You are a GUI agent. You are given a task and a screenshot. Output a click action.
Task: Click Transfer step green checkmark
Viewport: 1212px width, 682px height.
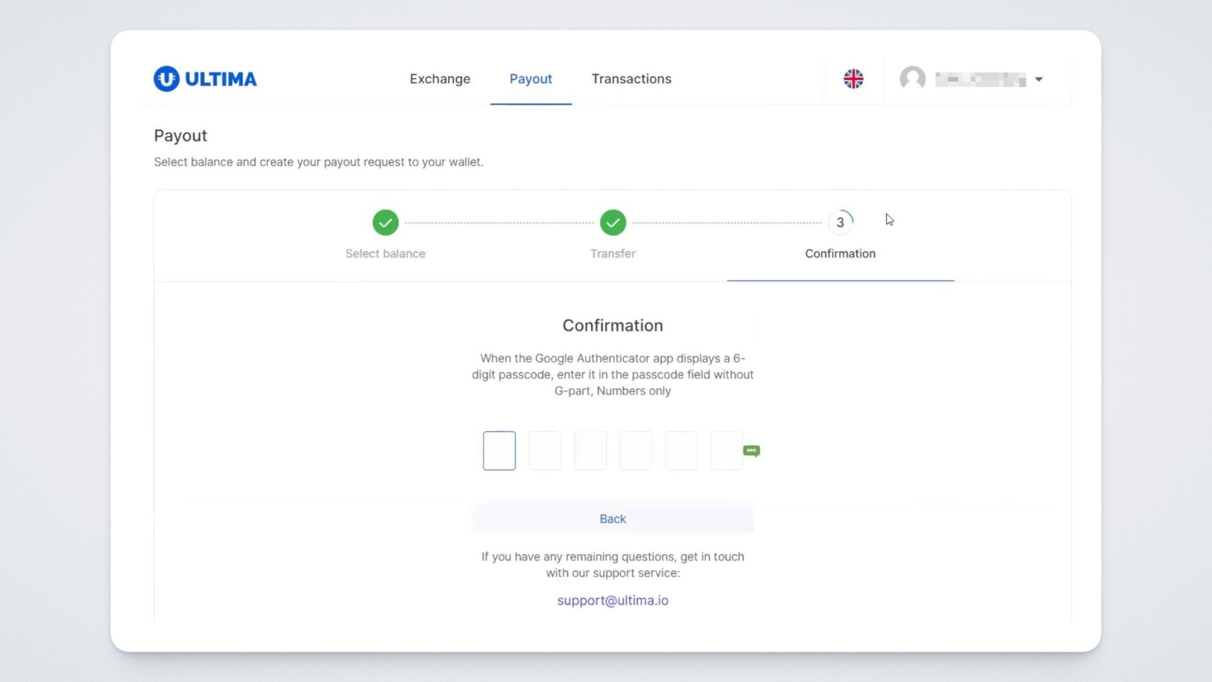pos(612,222)
